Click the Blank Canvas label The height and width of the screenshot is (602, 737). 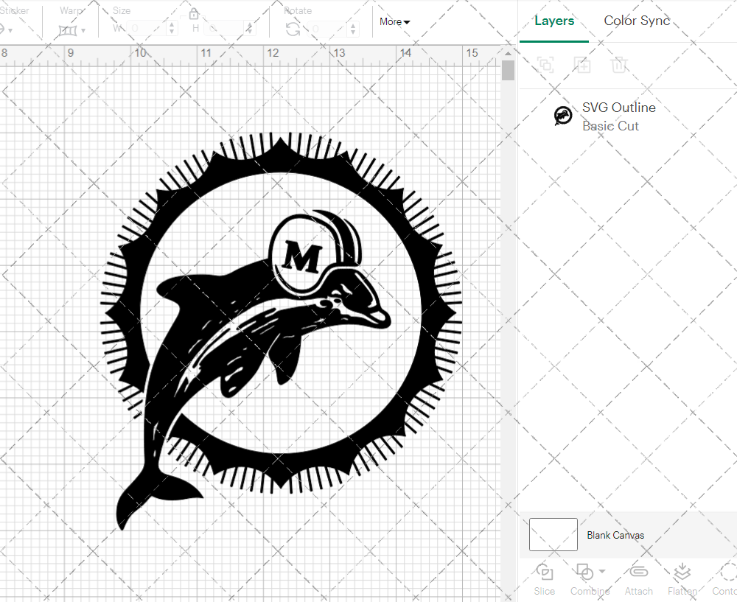click(615, 535)
